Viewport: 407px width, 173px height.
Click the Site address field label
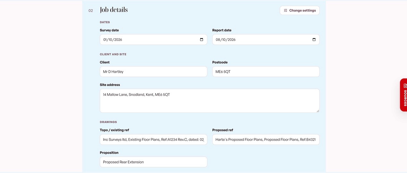point(110,85)
